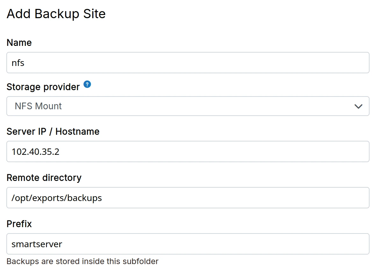Place cursor on 'nfs' text in Name
Screen dimensions: 374x273
(x=18, y=63)
